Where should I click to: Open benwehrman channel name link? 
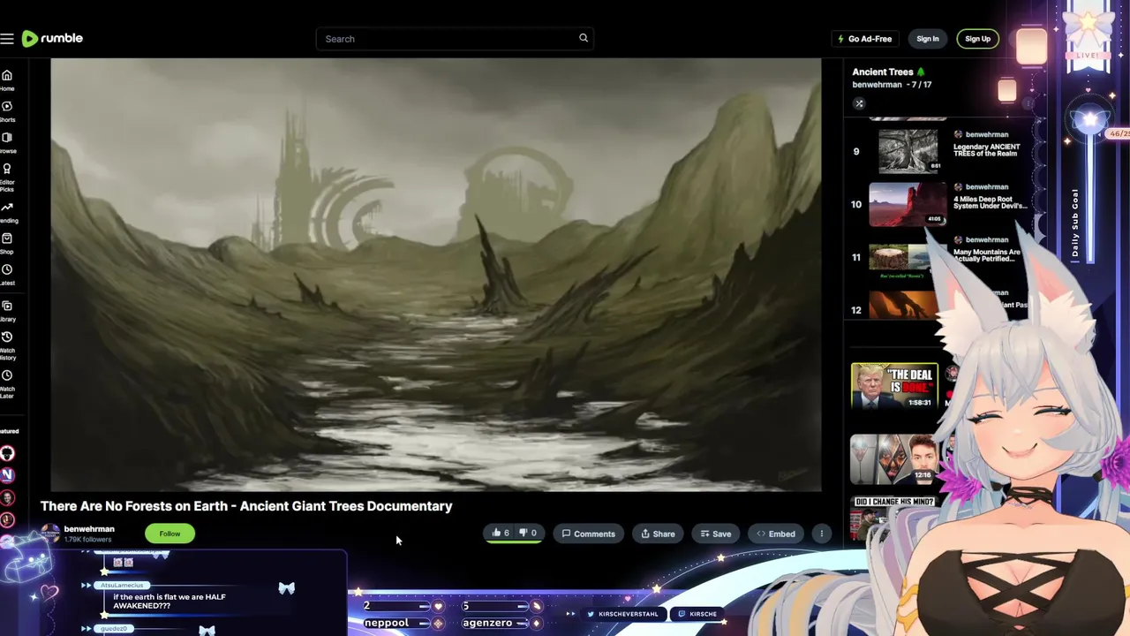tap(89, 529)
